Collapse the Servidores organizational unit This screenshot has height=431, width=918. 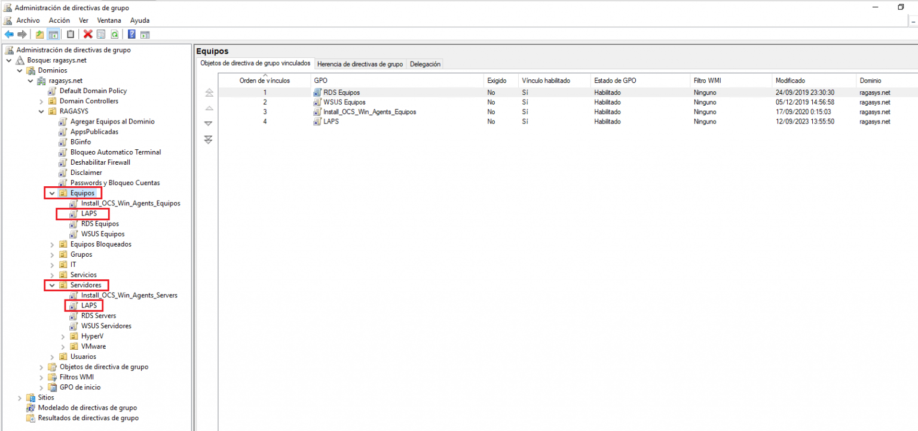[x=51, y=285]
